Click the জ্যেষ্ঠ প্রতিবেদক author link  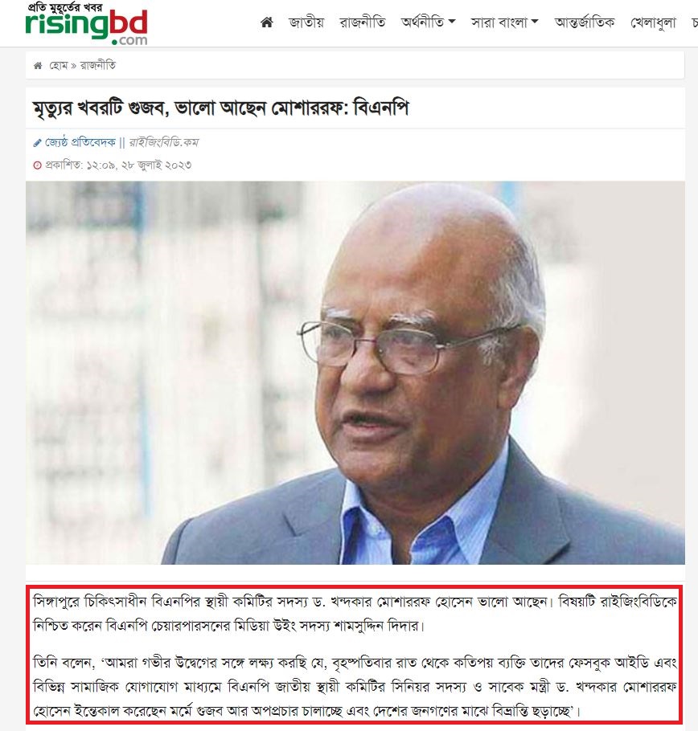80,143
